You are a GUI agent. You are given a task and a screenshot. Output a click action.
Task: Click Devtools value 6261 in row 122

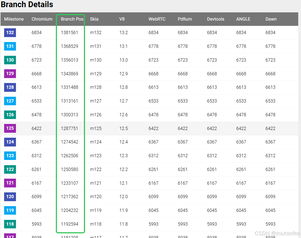(x=212, y=169)
